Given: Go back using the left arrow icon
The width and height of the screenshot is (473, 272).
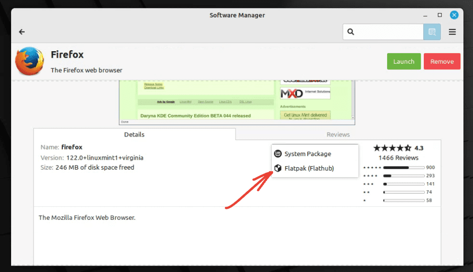Looking at the screenshot, I should 22,32.
